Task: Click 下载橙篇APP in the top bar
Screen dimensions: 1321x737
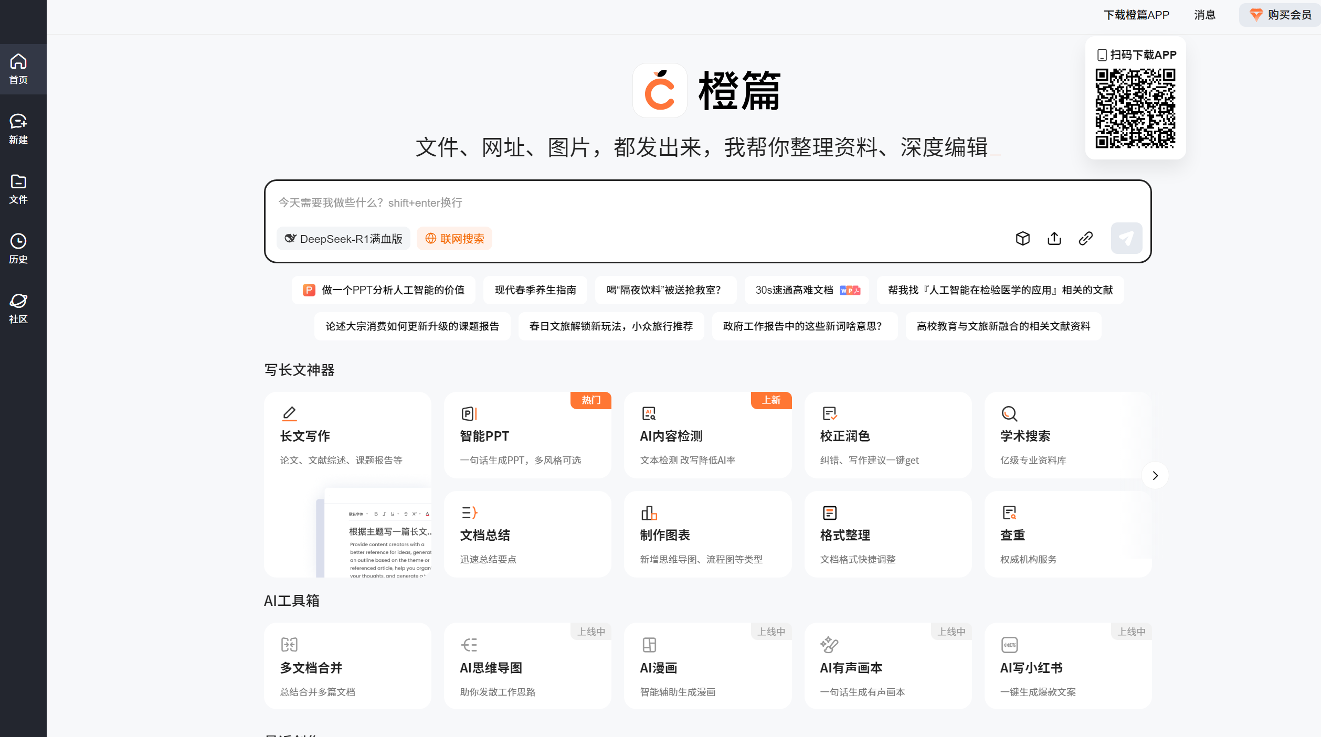Action: (1136, 15)
